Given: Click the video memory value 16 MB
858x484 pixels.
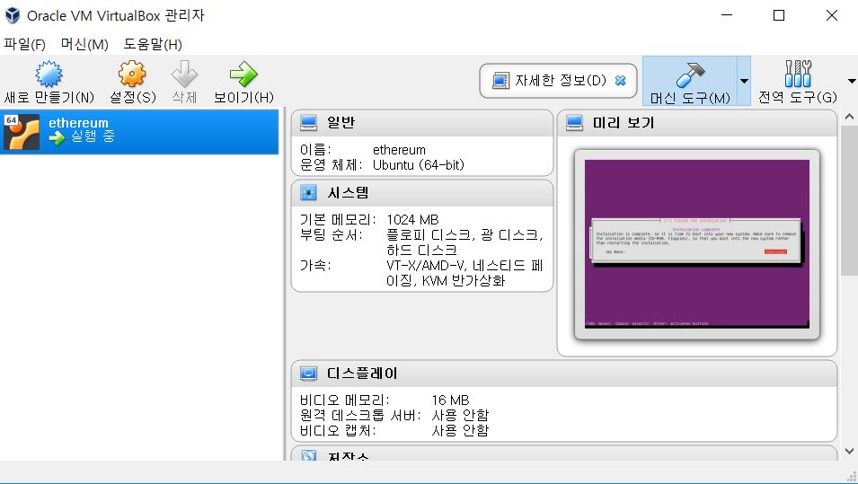Looking at the screenshot, I should (x=450, y=400).
